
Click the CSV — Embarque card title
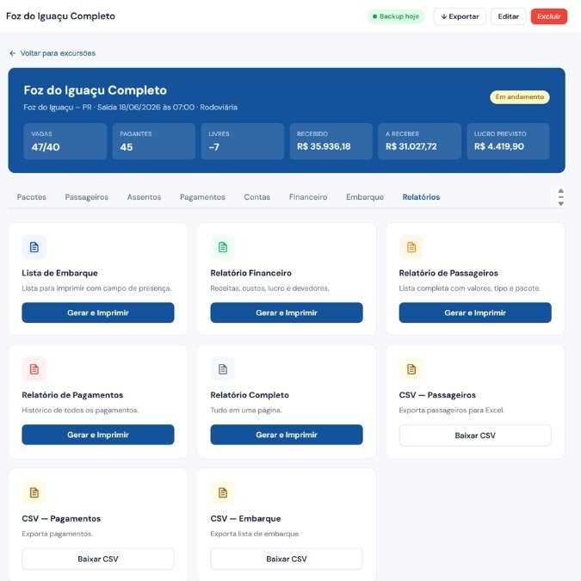245,518
